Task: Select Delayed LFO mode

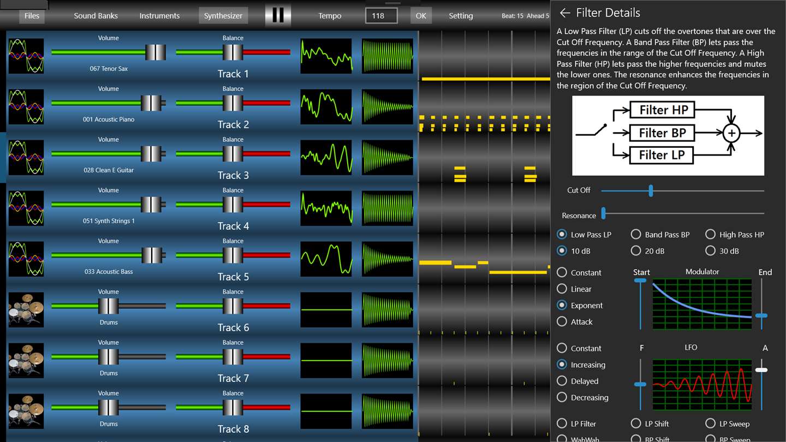Action: [577, 381]
